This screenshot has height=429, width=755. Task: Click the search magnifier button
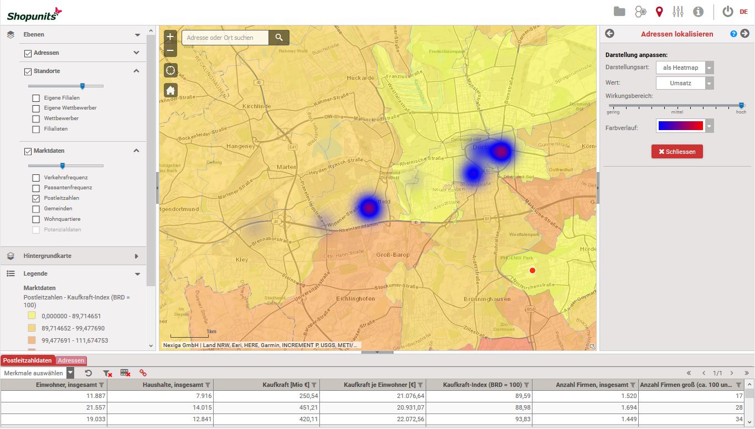click(279, 38)
